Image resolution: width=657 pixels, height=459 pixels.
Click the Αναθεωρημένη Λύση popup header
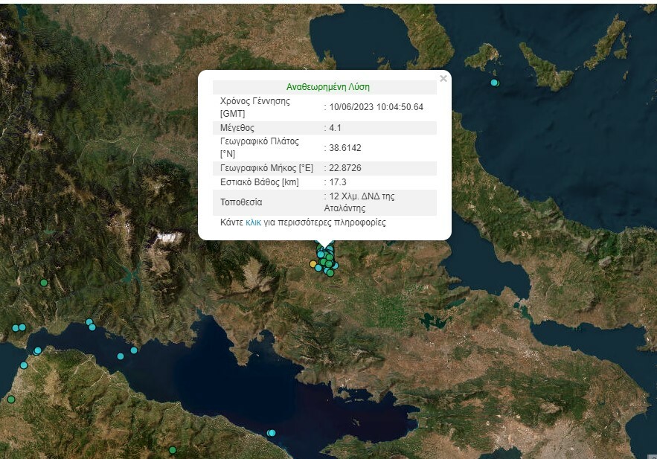click(x=327, y=86)
